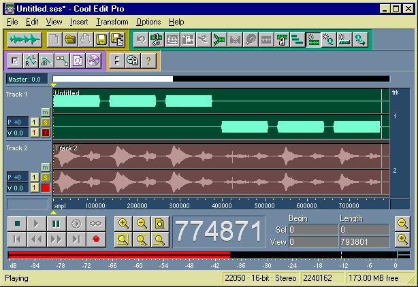
Task: Click the Master: 0.0 volume field
Action: [27, 79]
